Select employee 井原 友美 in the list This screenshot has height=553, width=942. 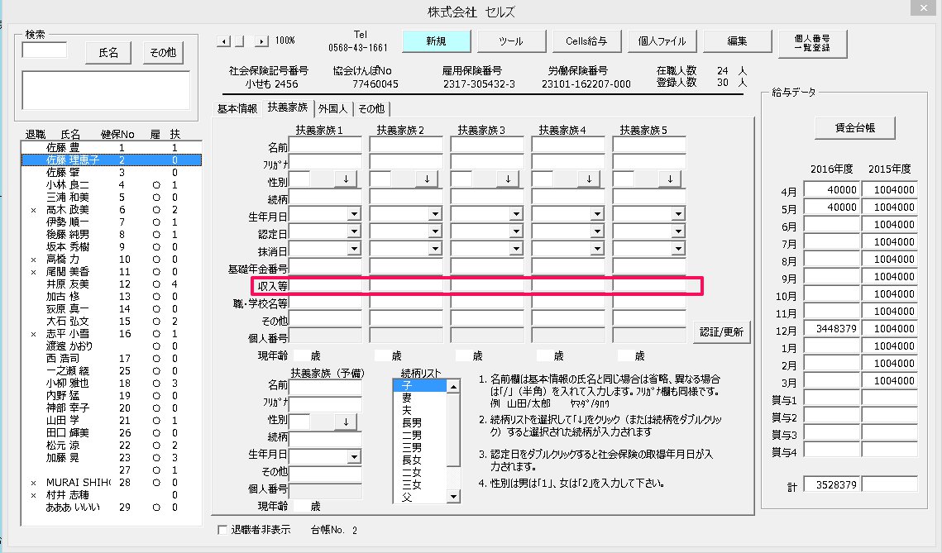pos(112,284)
